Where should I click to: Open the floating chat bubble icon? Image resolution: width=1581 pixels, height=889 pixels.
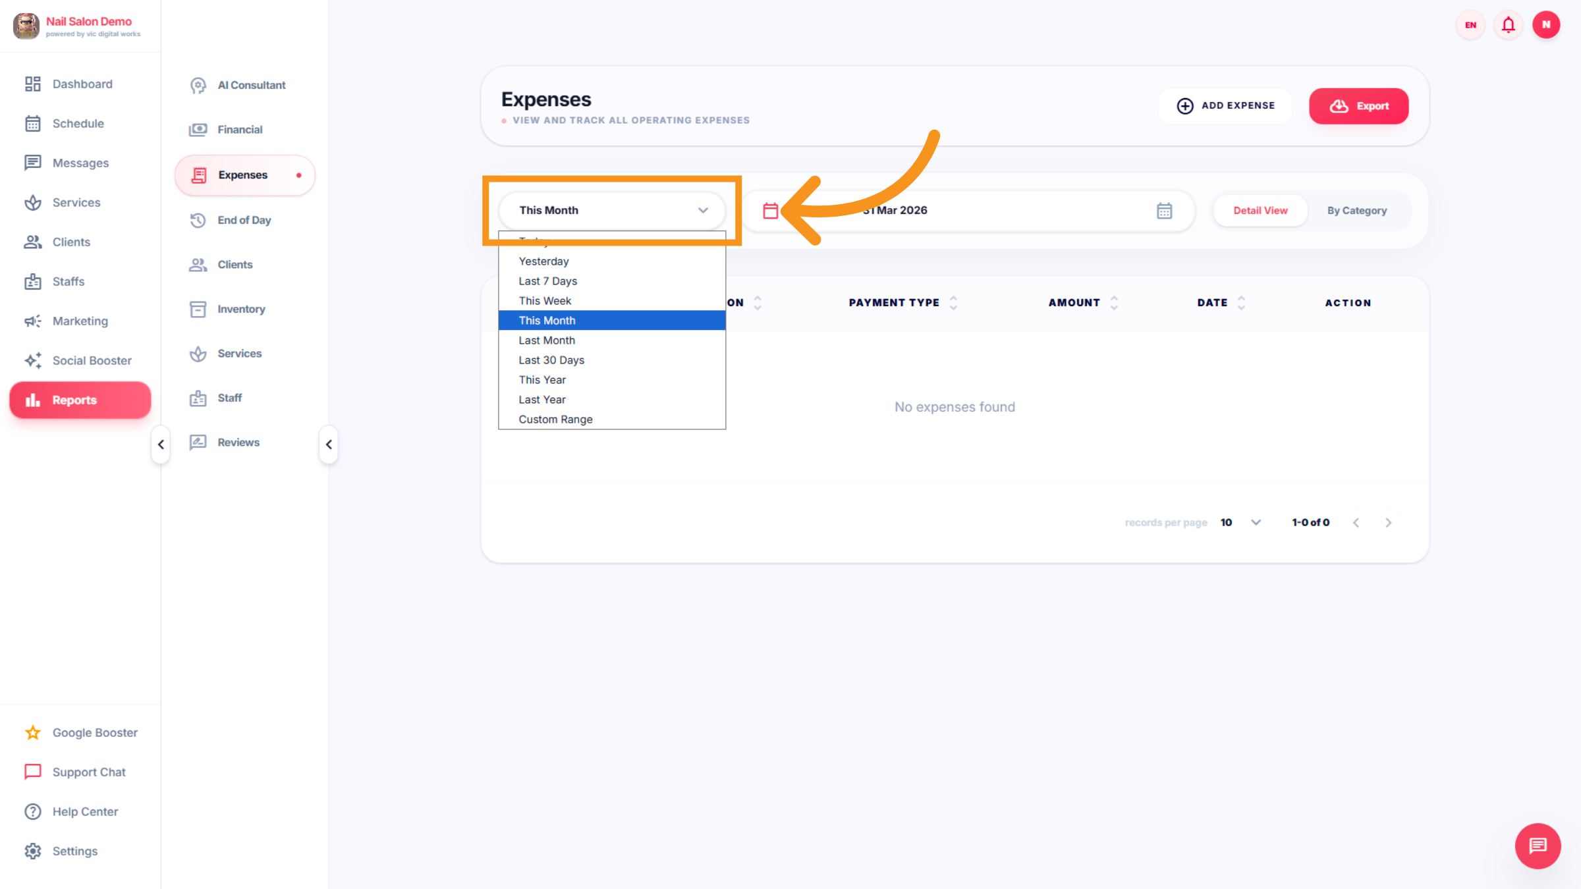1538,846
